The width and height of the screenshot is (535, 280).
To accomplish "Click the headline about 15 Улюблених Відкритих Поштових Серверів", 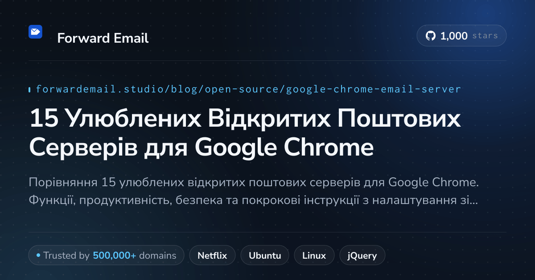I will click(245, 133).
